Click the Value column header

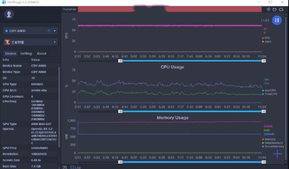[36, 60]
